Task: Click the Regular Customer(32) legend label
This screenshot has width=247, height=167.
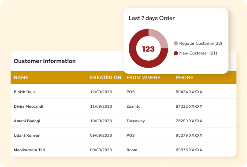Action: (x=201, y=44)
